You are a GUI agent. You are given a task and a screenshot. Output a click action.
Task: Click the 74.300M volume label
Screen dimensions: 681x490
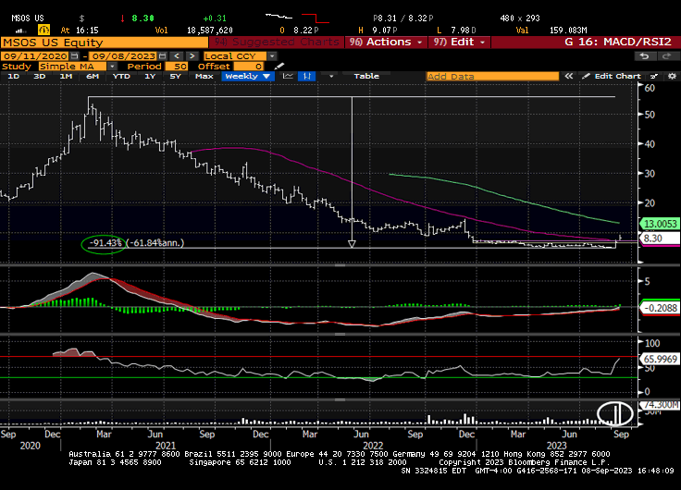pos(660,405)
